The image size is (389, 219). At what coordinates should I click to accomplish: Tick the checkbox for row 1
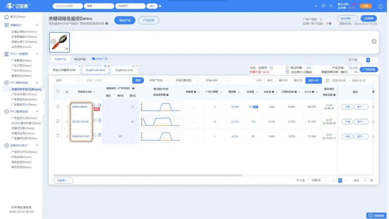pyautogui.click(x=58, y=107)
